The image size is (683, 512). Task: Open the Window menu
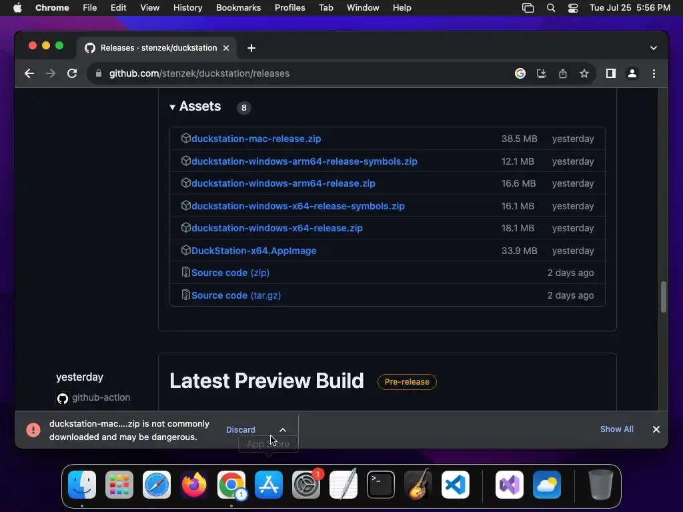coord(363,8)
